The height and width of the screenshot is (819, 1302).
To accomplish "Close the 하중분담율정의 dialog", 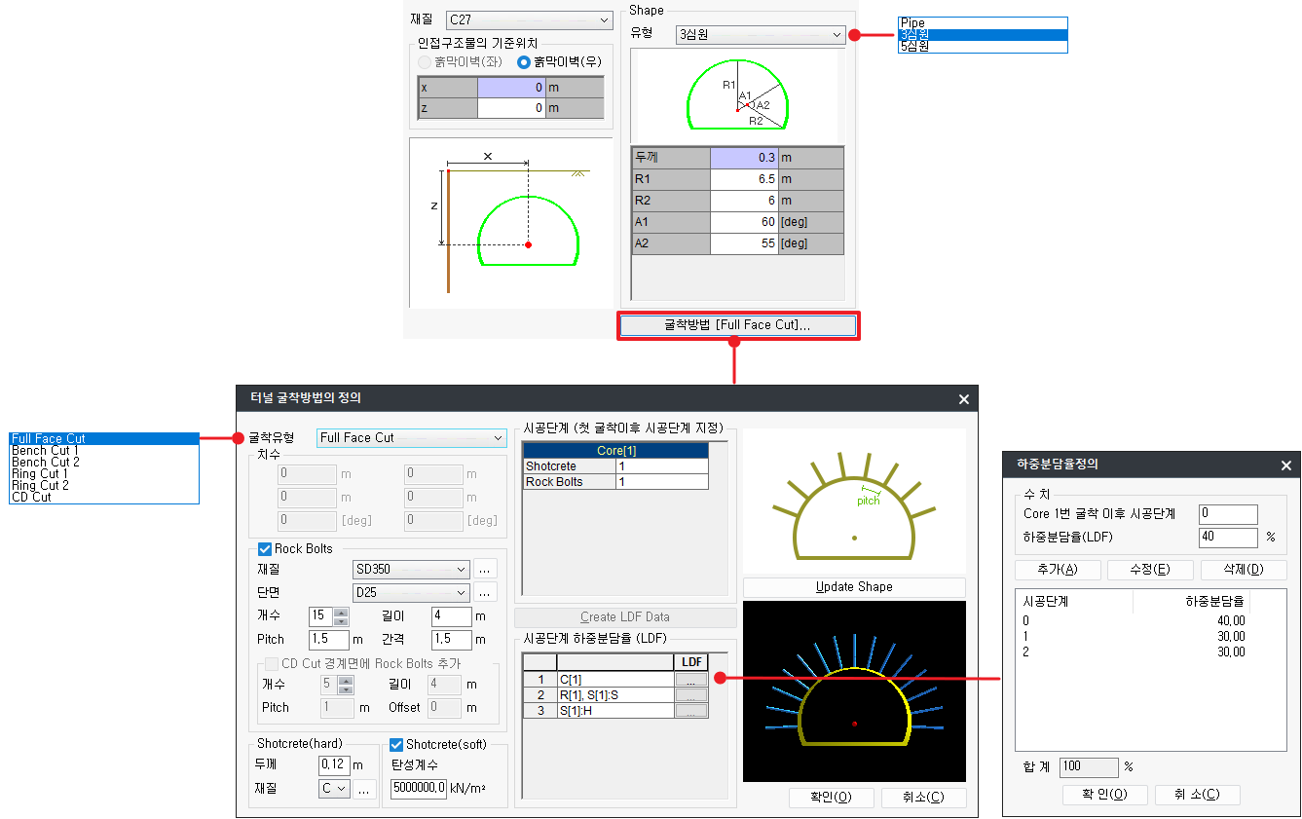I will 1285,465.
